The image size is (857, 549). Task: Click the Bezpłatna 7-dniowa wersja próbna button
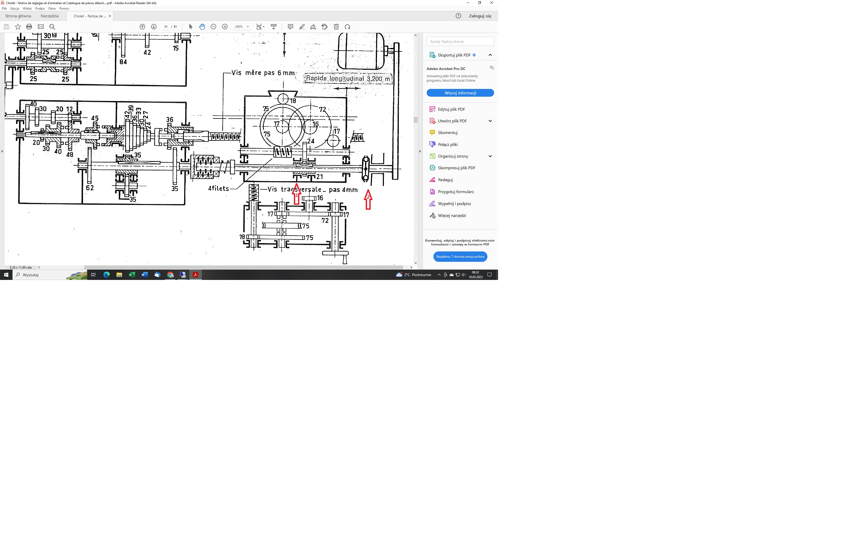click(x=460, y=257)
